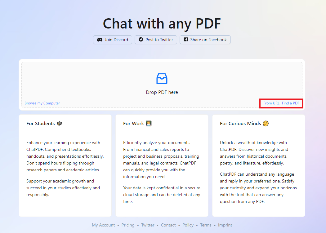Open My Account footer link
Image resolution: width=326 pixels, height=233 pixels.
pyautogui.click(x=103, y=225)
